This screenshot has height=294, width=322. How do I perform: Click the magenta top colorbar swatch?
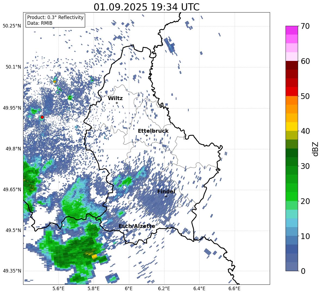click(x=292, y=30)
